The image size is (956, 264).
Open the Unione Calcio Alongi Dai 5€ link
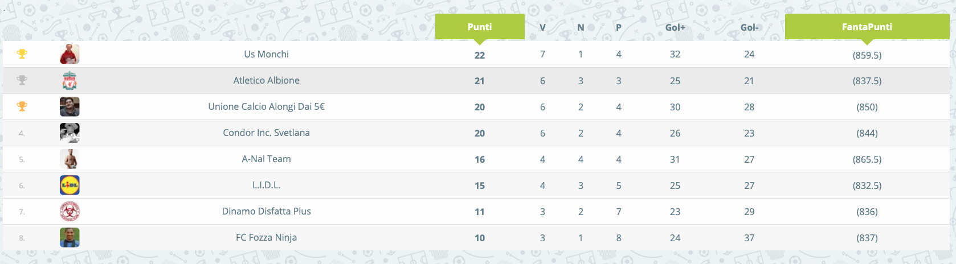266,106
